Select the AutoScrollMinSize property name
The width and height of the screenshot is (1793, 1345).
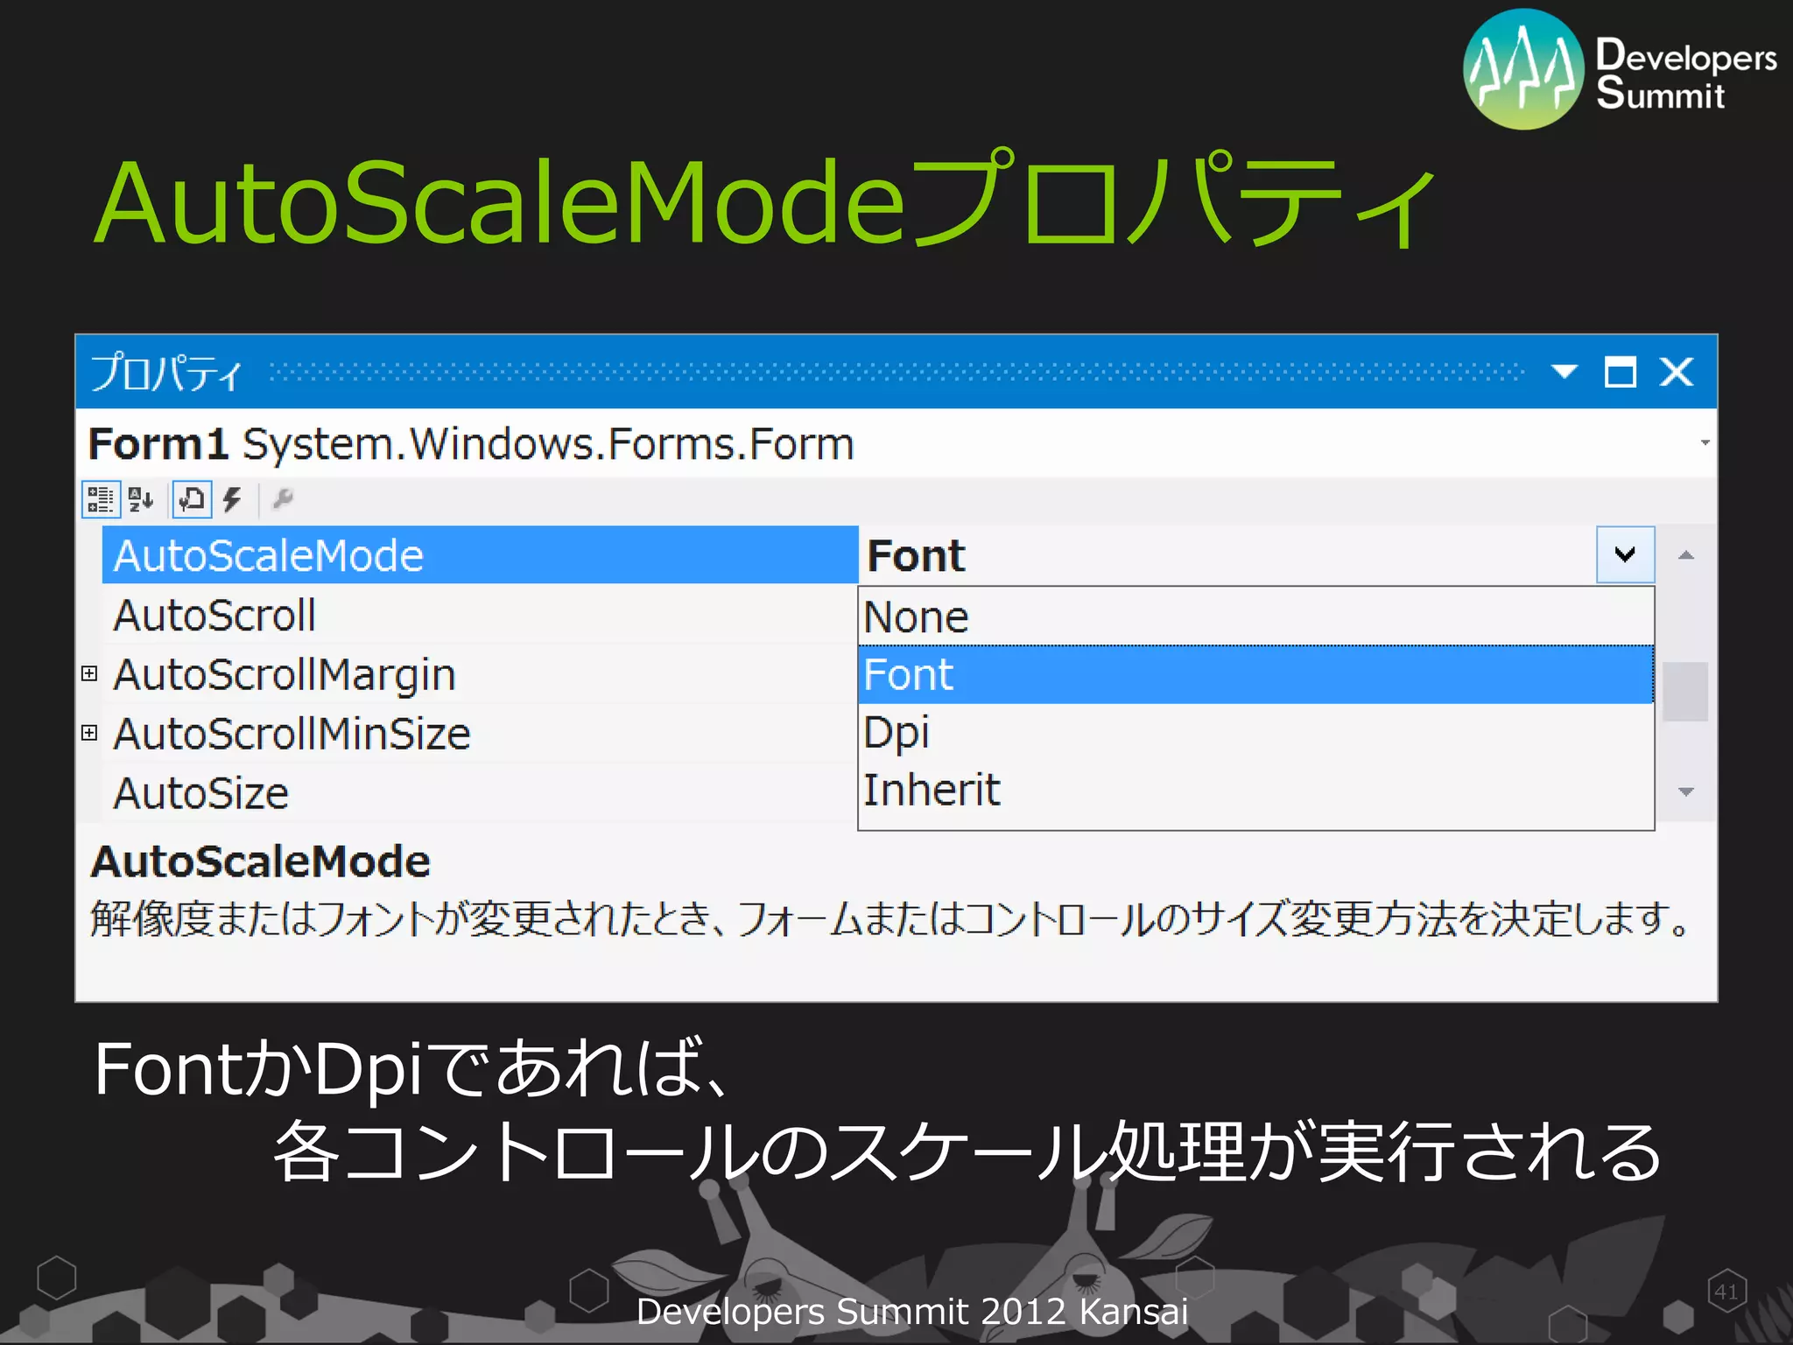click(x=292, y=734)
